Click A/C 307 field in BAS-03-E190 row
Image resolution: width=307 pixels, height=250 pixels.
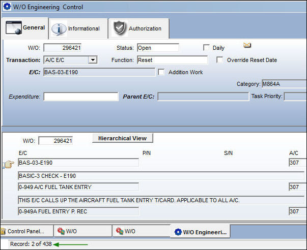pos(298,163)
